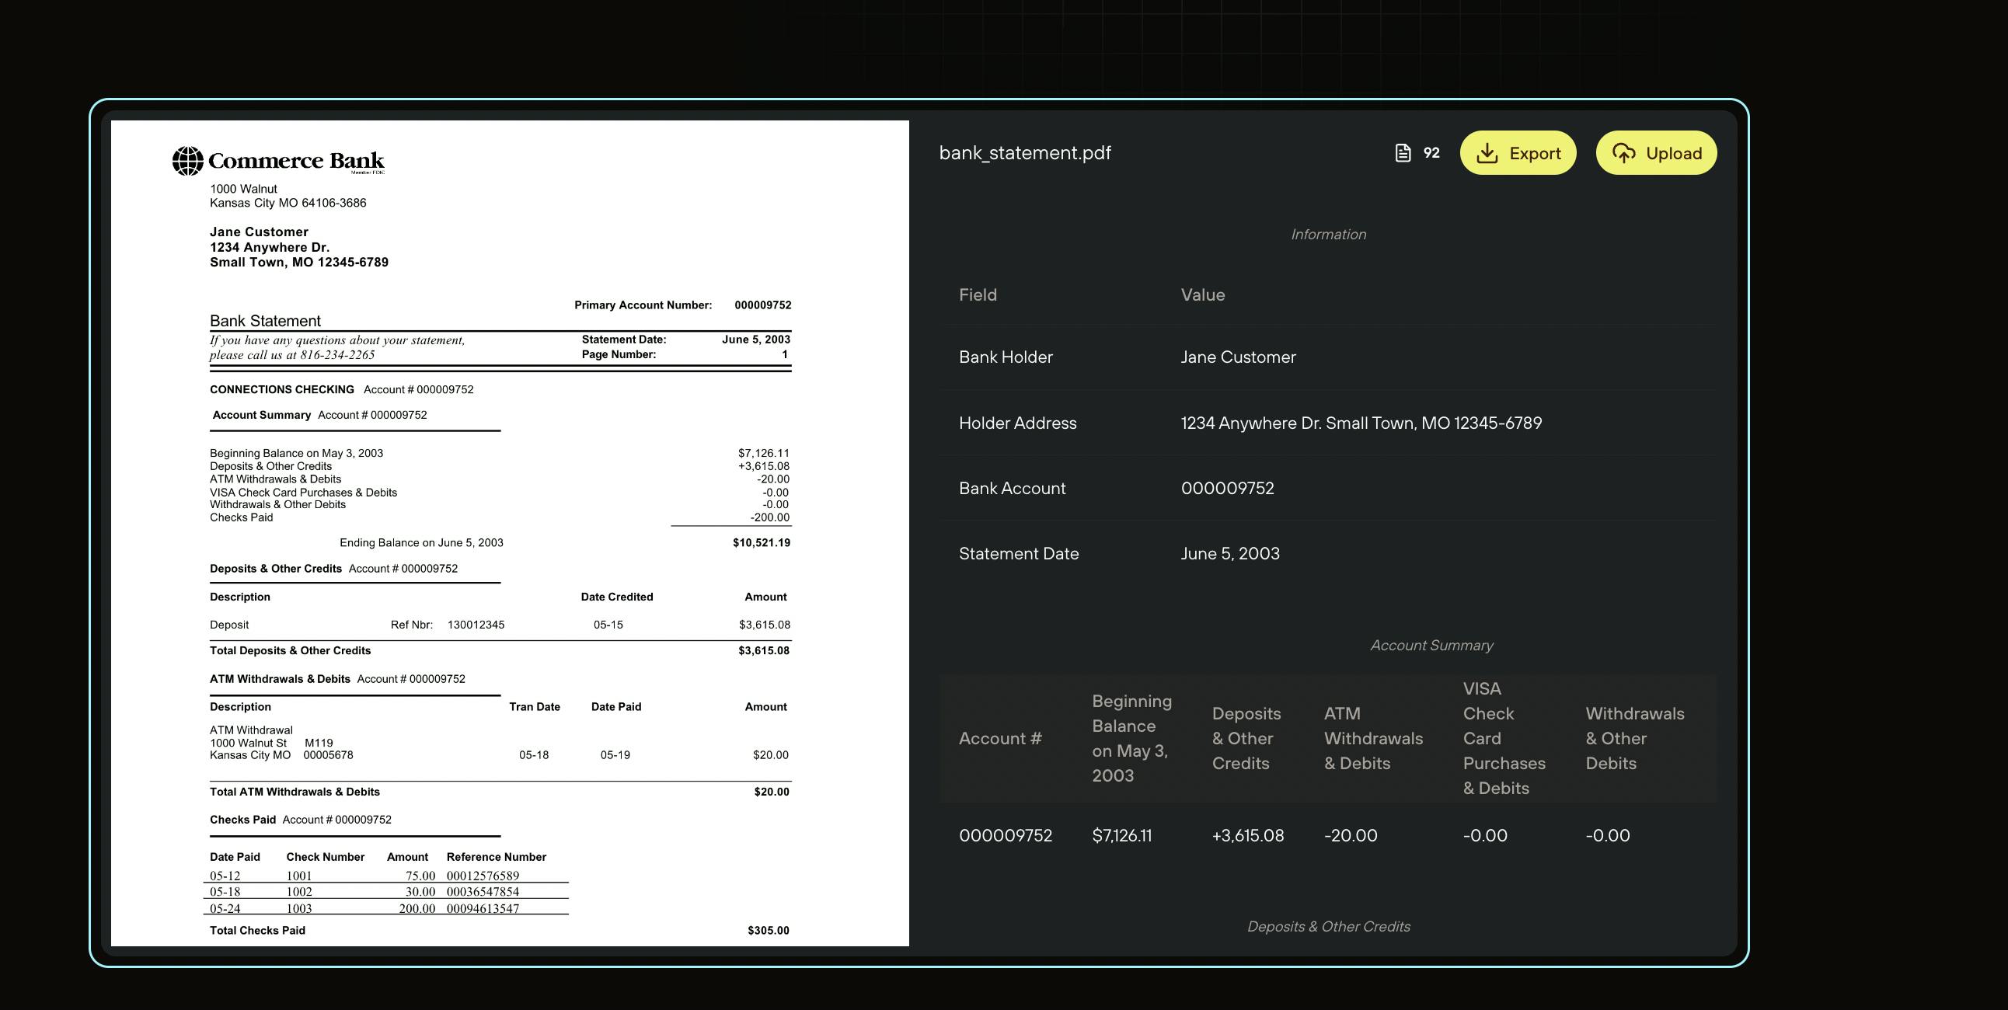Click the ending balance $10,521.19 in document
This screenshot has width=2008, height=1010.
(761, 542)
